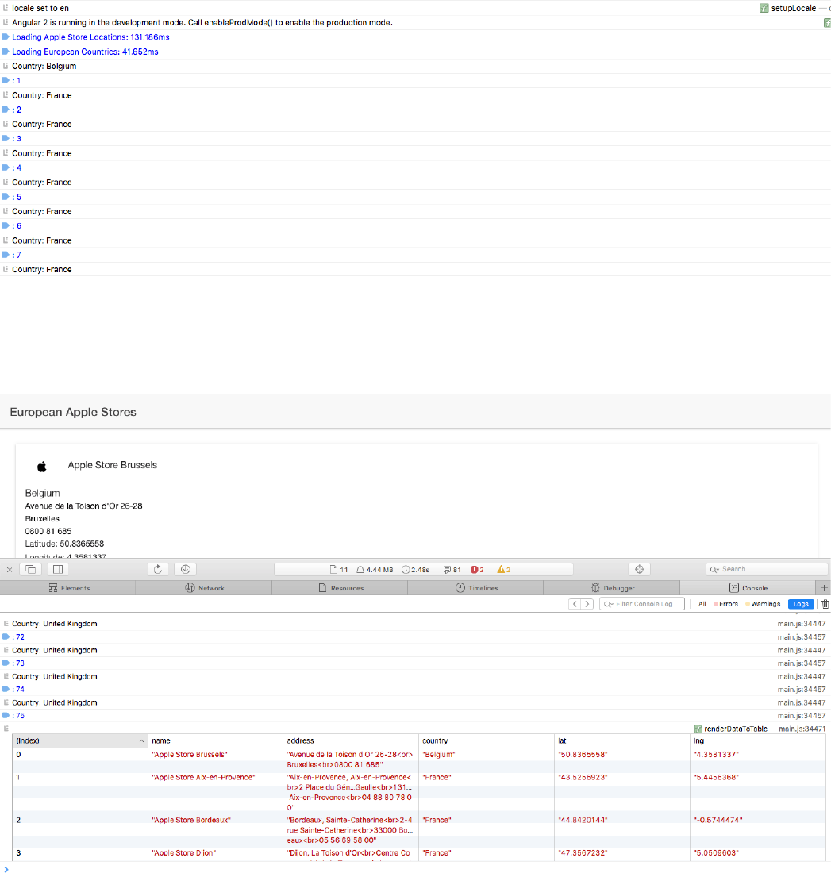831x873 pixels.
Task: Expand 'Loading European Countries' log entry
Action: [6, 52]
